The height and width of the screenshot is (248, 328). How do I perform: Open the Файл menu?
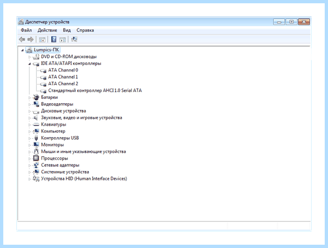coord(26,31)
